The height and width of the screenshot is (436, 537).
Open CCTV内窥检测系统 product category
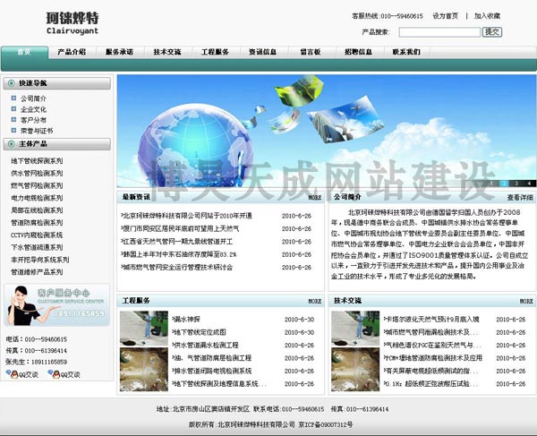37,235
